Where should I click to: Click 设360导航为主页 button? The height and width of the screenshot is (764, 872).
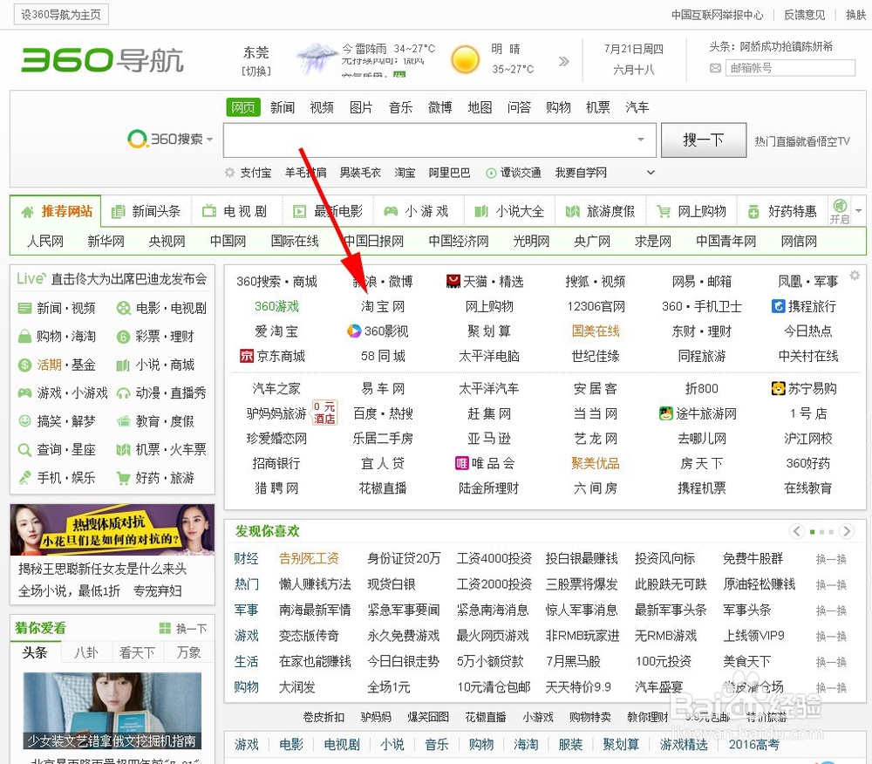click(x=61, y=15)
